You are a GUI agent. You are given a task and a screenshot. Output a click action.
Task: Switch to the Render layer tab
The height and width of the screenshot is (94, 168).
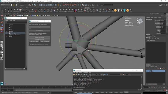click(x=153, y=65)
